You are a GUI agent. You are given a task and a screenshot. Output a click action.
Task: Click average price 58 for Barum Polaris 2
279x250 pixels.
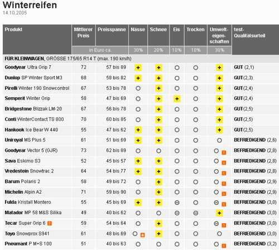click(84, 181)
